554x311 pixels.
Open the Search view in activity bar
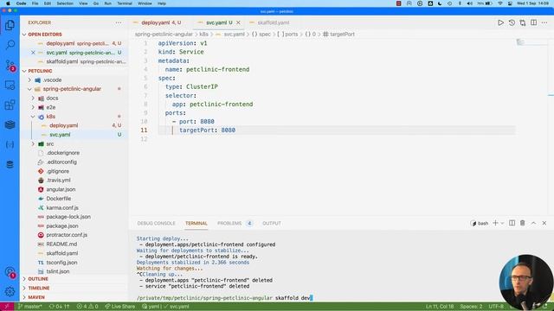[10, 45]
